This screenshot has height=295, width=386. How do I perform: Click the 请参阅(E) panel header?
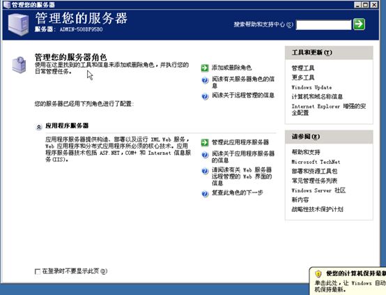[329, 137]
